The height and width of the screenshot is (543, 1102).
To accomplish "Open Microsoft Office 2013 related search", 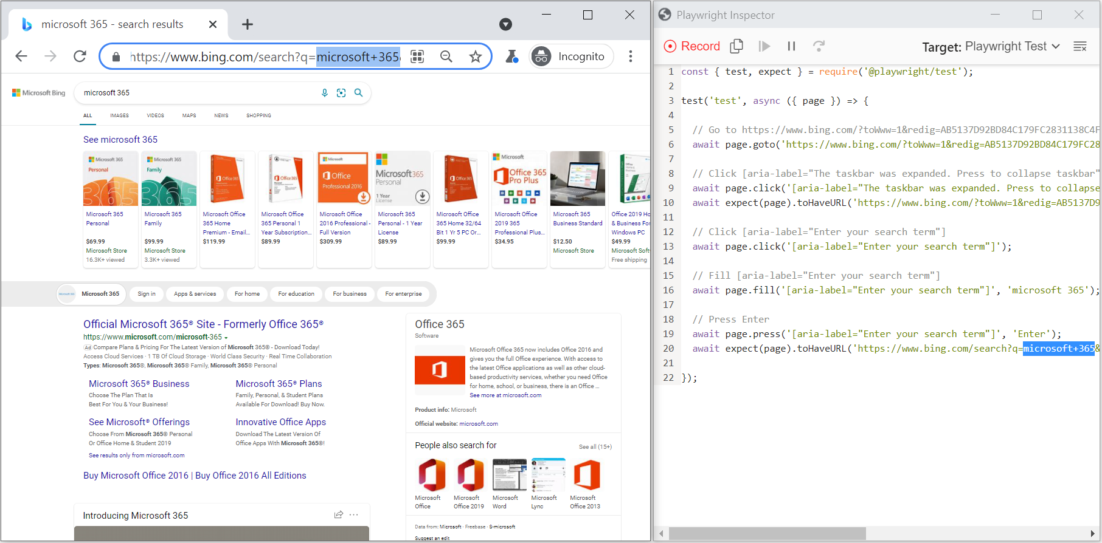I will coord(585,483).
